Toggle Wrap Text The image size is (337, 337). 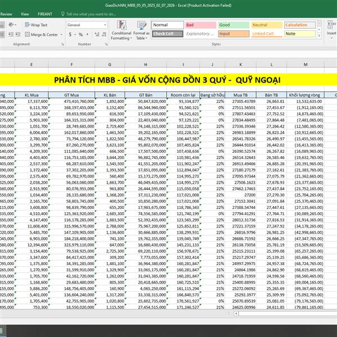tap(36, 25)
